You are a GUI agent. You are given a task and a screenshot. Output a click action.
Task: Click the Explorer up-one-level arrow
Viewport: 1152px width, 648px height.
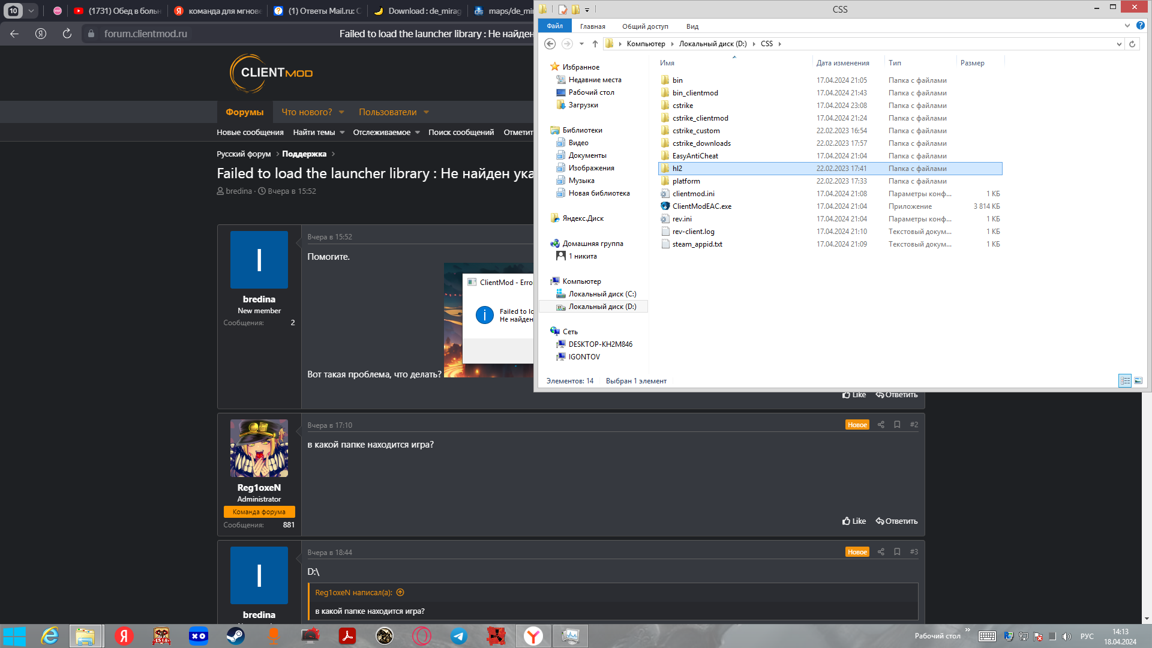tap(595, 44)
